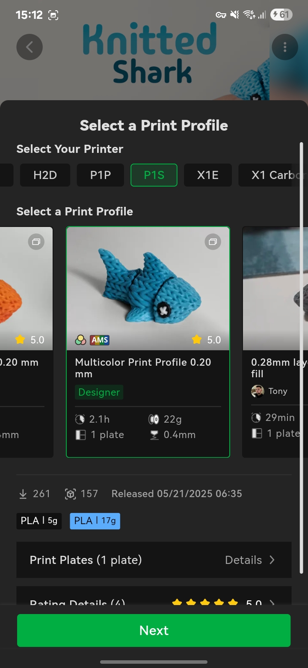Tap the green Designer tag

(99, 392)
